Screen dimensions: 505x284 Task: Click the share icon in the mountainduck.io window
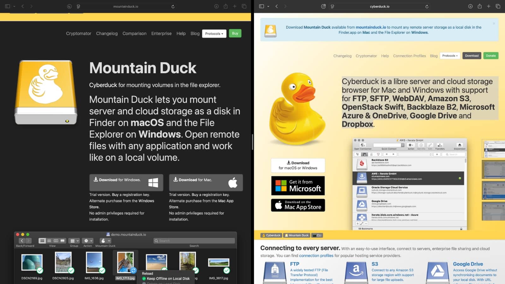225,6
